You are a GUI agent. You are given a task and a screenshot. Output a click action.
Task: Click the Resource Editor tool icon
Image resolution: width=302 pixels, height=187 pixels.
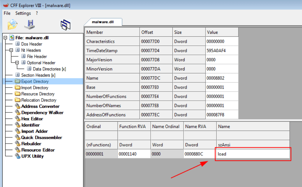tap(18, 150)
